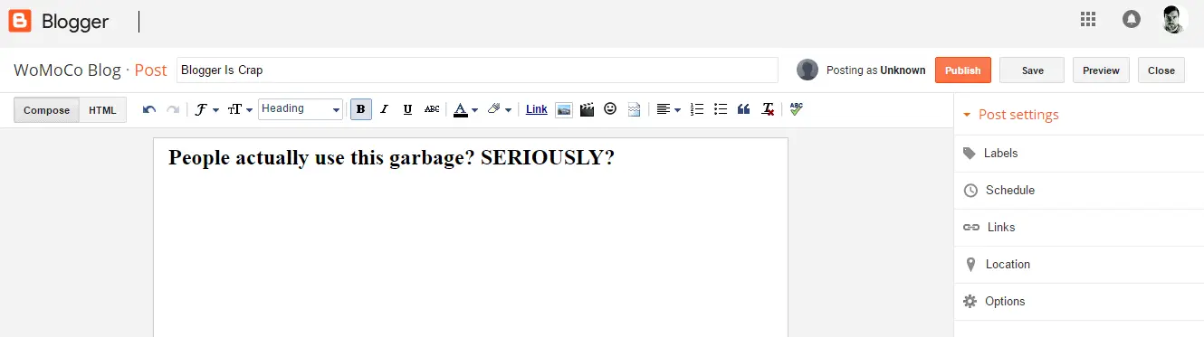
Task: Publish the blog post
Action: [963, 70]
